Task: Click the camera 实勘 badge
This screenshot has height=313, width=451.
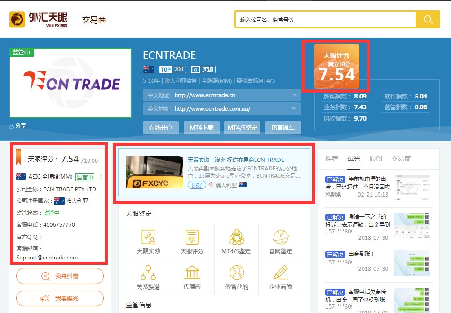Action: click(203, 69)
